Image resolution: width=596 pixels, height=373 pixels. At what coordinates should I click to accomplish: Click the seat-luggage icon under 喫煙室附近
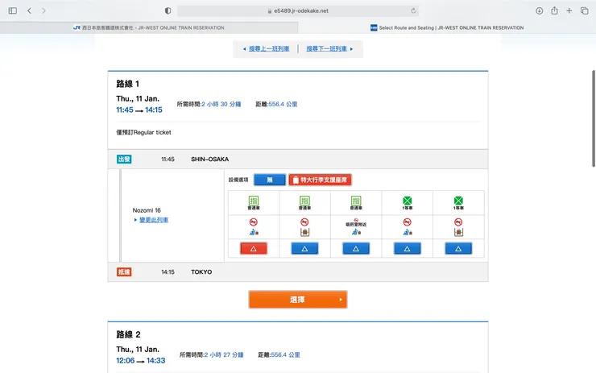pos(356,232)
